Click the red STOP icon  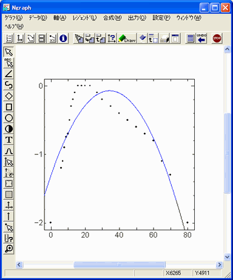[x=217, y=38]
